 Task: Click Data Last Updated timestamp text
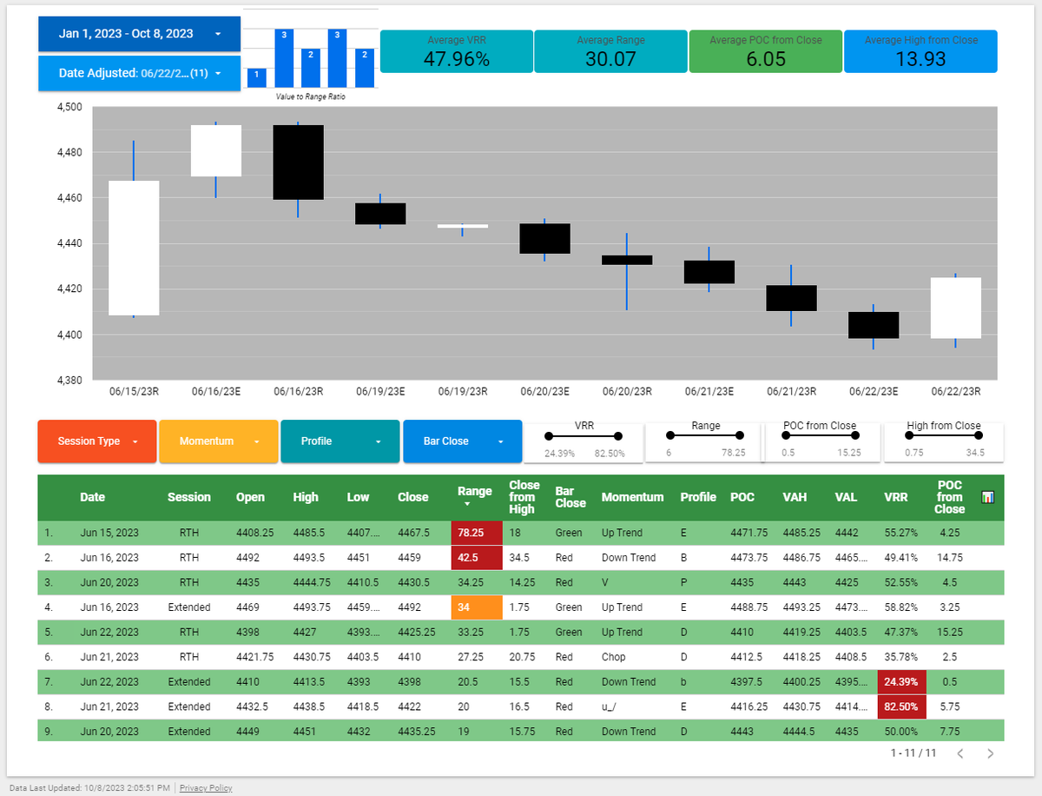pos(91,788)
